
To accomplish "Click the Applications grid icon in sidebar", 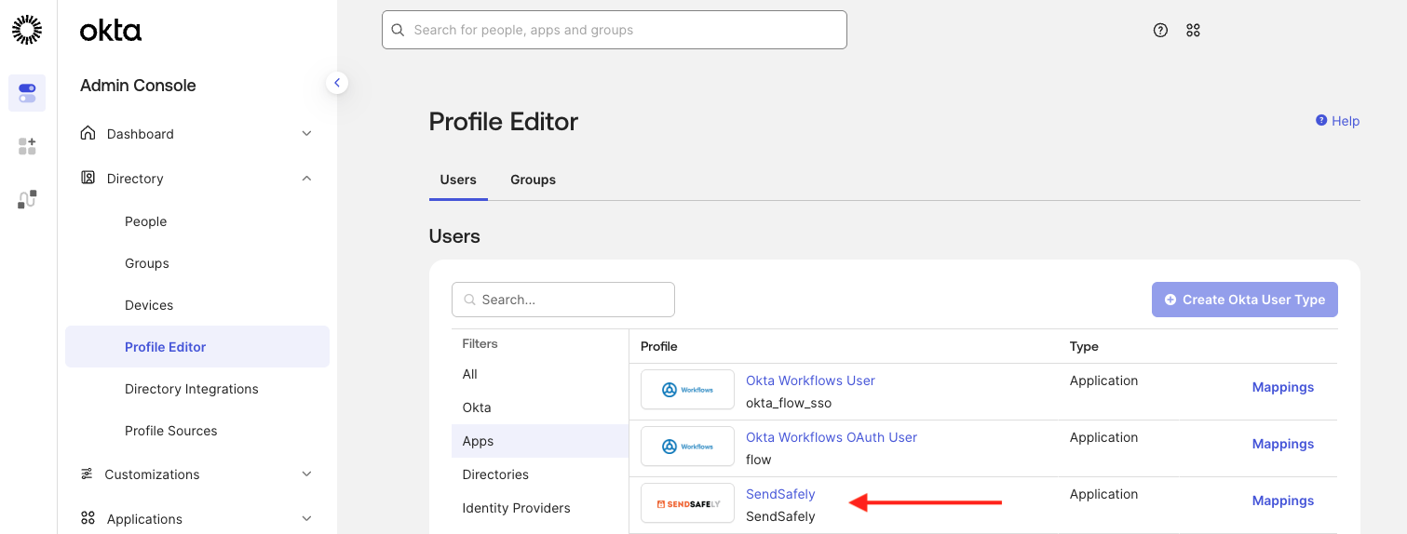I will tap(88, 518).
